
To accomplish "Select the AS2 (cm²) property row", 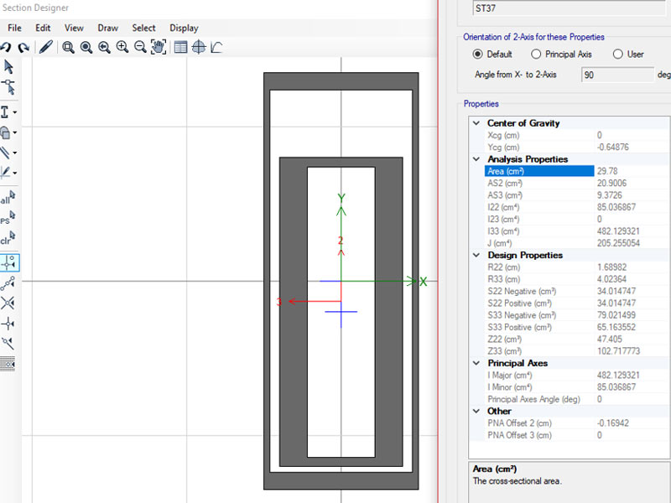I will click(x=577, y=183).
